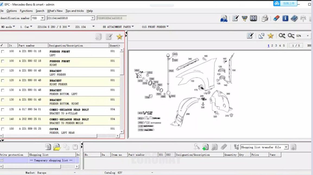
Task: Click the printer icon in main toolbar
Action: 265,18
